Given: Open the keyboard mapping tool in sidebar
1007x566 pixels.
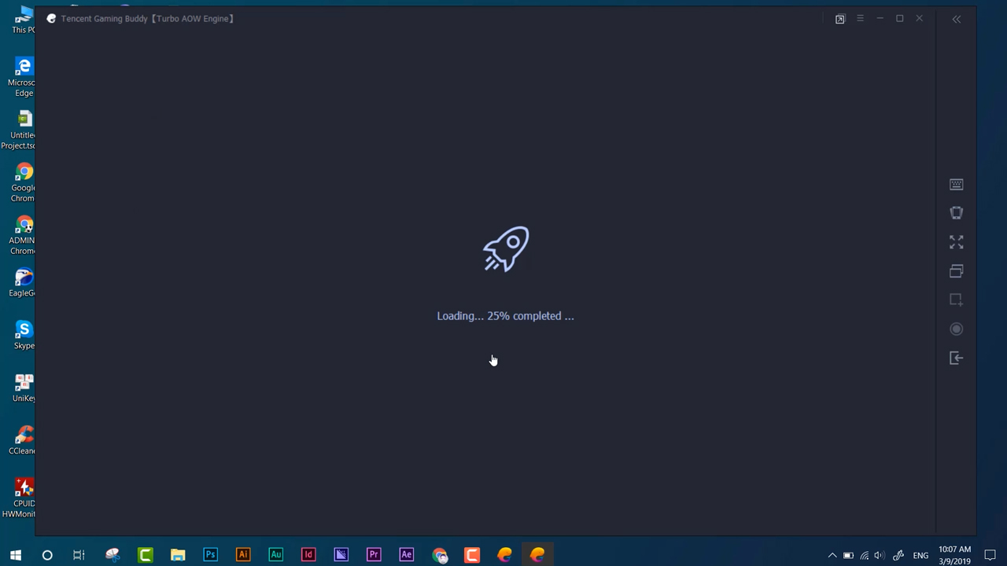Looking at the screenshot, I should (956, 185).
